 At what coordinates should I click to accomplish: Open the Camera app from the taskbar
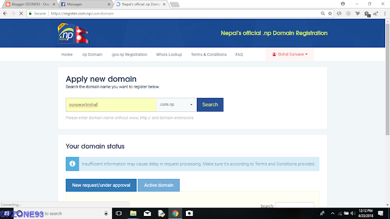click(x=190, y=214)
